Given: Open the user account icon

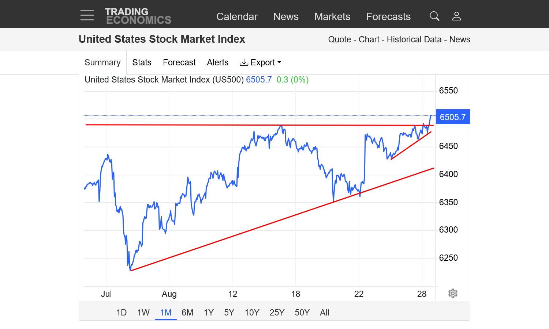Looking at the screenshot, I should [x=456, y=16].
